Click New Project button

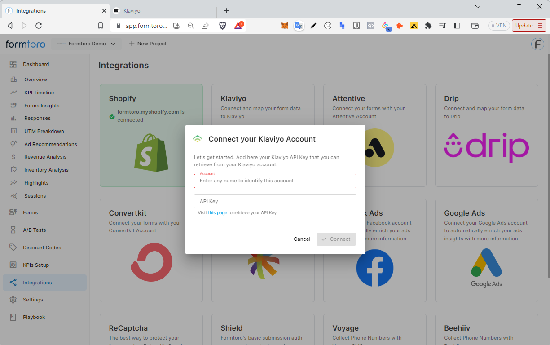pos(148,44)
